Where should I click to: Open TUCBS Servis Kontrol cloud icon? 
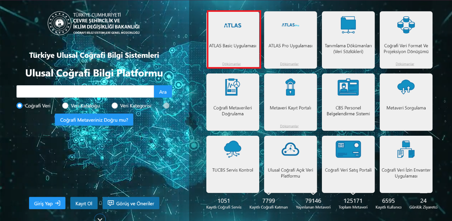(233, 149)
